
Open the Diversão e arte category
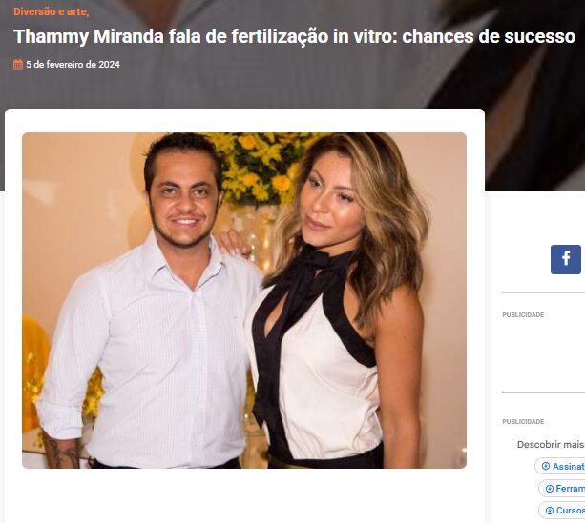coord(52,12)
